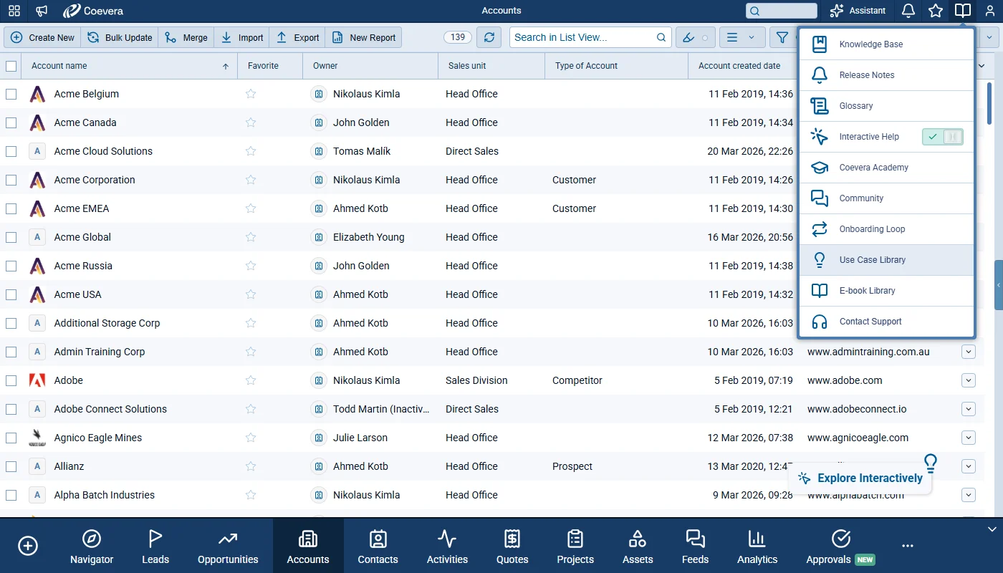The image size is (1003, 573).
Task: Select Glossary in the help menu
Action: coord(886,106)
